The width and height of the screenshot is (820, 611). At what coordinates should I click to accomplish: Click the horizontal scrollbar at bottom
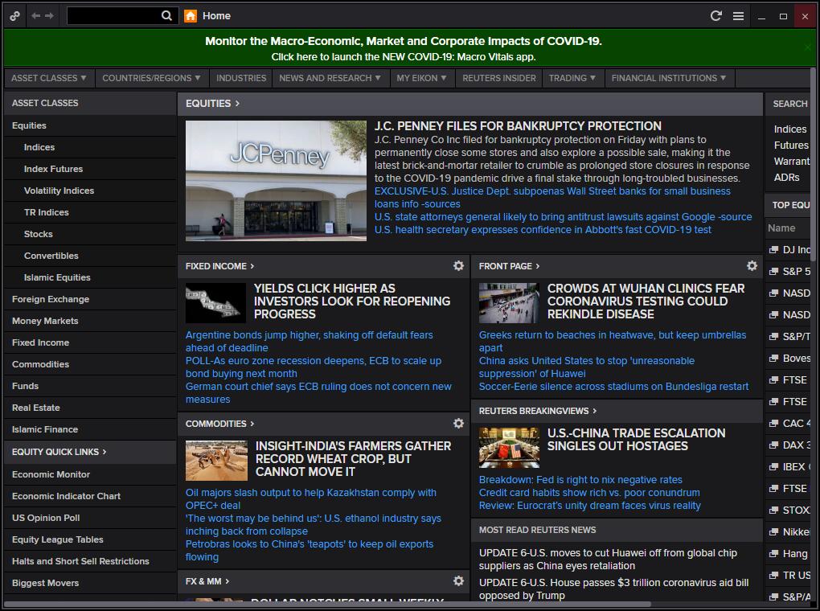point(327,605)
